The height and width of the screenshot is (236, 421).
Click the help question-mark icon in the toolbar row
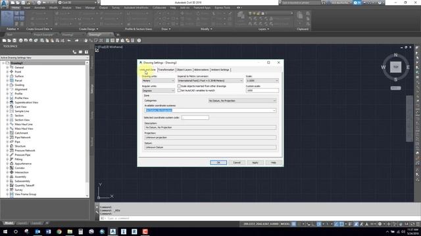[x=139, y=41]
